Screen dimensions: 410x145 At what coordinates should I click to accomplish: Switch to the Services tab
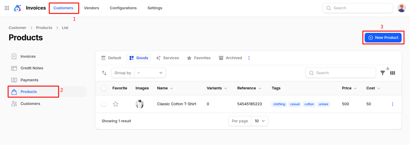click(167, 58)
